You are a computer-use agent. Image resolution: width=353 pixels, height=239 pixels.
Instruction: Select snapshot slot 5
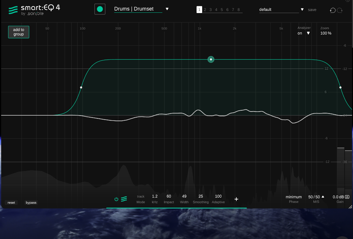[222, 9]
